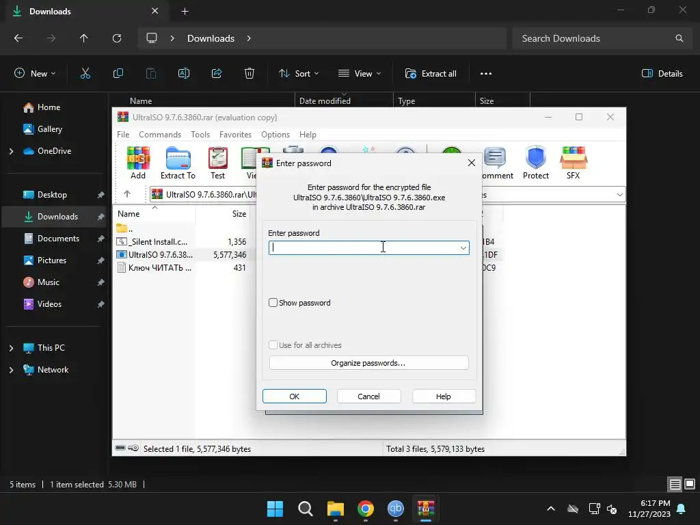Open the WinRAR Favorites menu
This screenshot has height=525, width=700.
[x=235, y=135]
